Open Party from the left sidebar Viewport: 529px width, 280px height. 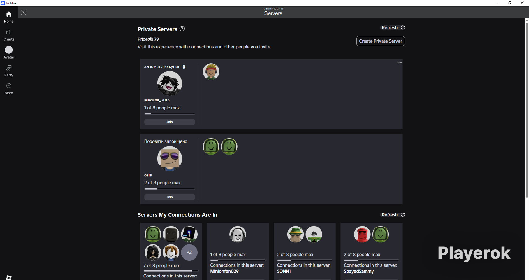[9, 71]
